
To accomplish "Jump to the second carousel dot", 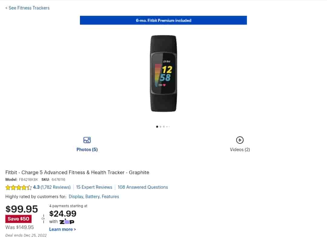I will [x=160, y=126].
